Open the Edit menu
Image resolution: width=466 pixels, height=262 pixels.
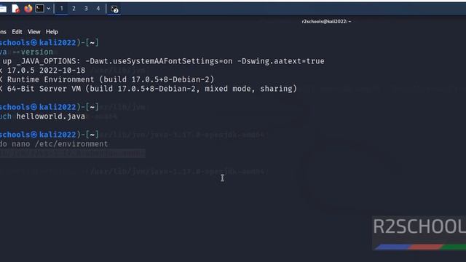point(17,32)
